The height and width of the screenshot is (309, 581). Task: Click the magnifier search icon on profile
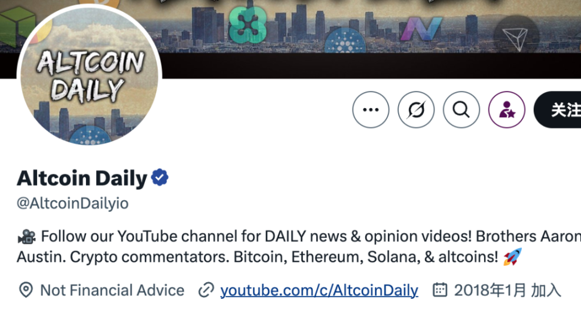coord(461,109)
